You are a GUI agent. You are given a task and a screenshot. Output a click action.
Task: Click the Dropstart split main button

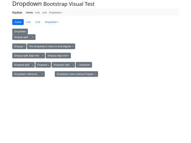(62, 65)
